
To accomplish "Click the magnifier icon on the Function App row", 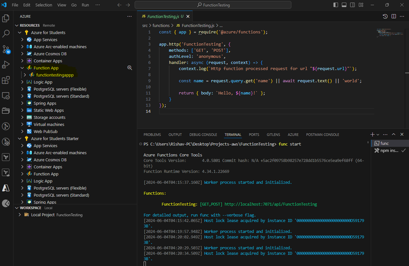I will [x=130, y=68].
